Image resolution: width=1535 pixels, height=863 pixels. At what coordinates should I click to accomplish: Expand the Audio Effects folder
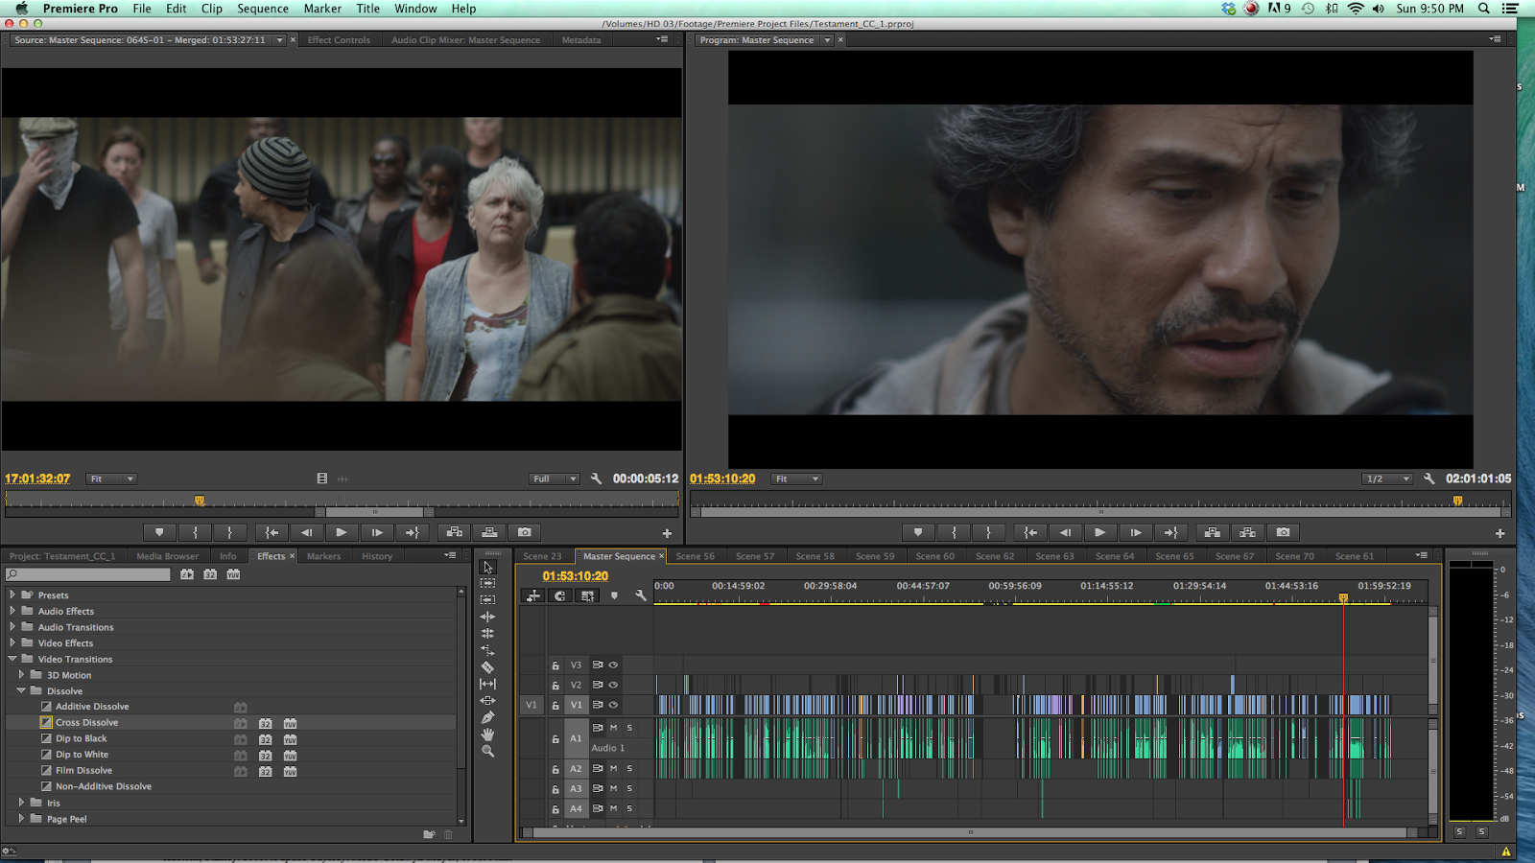(x=12, y=611)
